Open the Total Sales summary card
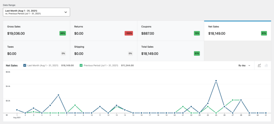274x124 pixels. click(170, 51)
